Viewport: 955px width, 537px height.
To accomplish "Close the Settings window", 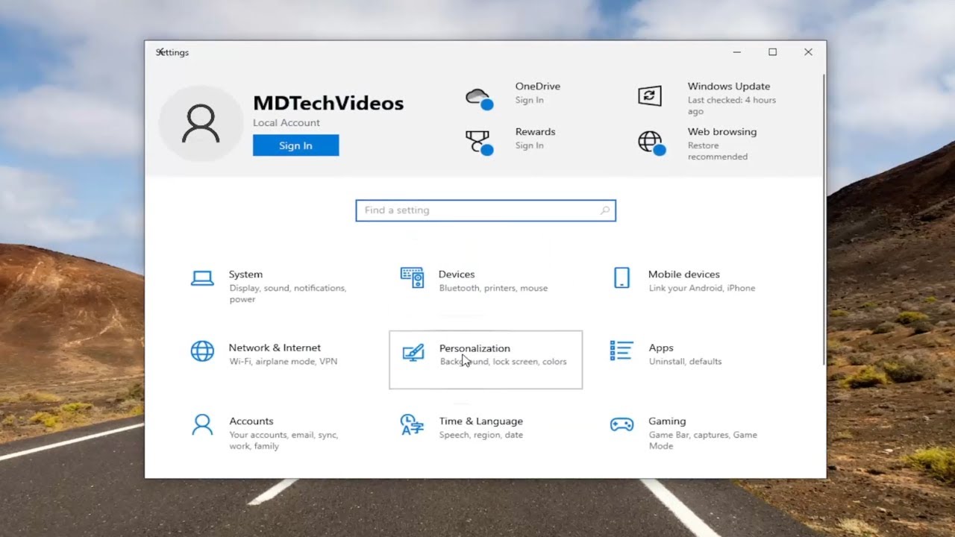I will (808, 52).
